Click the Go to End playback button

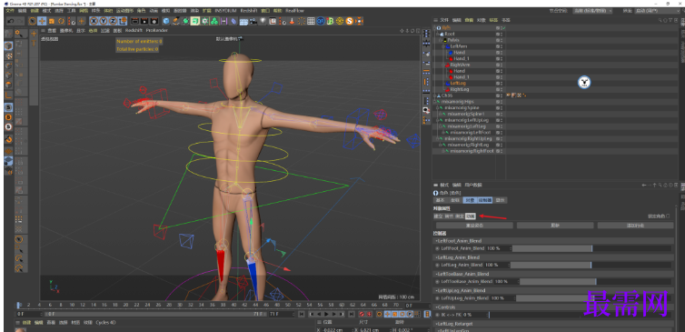coord(352,314)
